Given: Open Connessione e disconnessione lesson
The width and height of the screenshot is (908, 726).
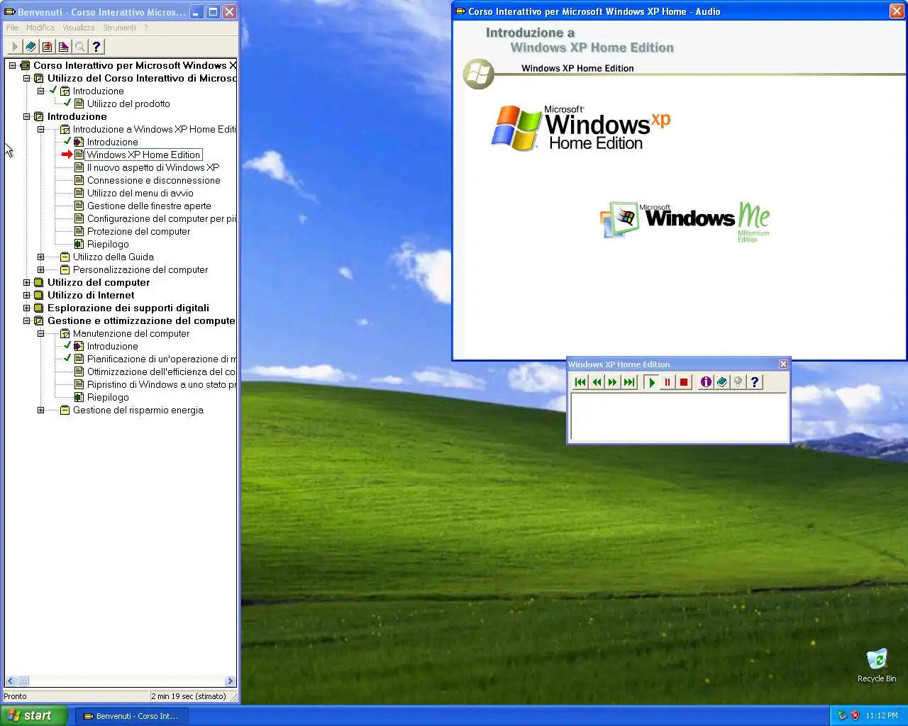Looking at the screenshot, I should [153, 180].
